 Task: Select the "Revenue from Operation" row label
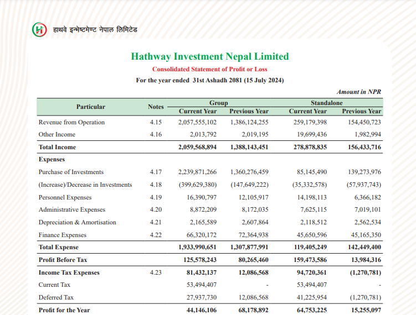click(x=71, y=122)
